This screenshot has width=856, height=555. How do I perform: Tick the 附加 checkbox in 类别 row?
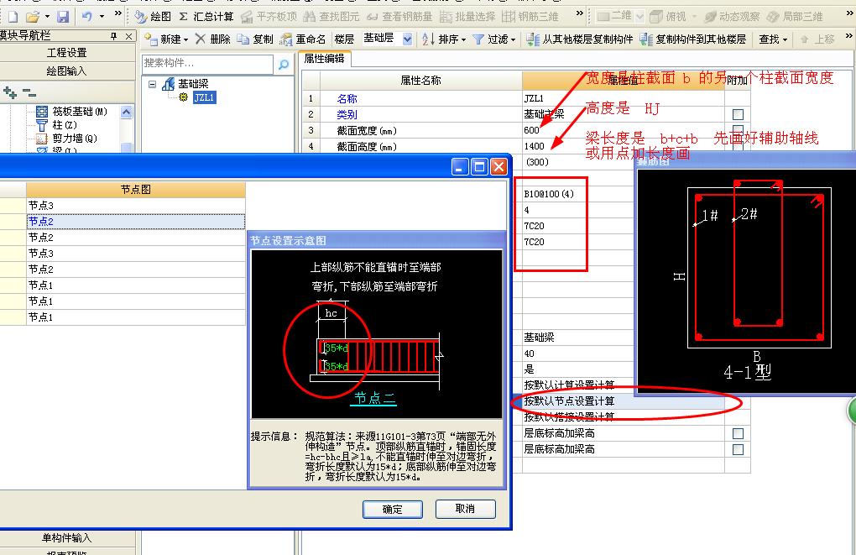tap(738, 114)
